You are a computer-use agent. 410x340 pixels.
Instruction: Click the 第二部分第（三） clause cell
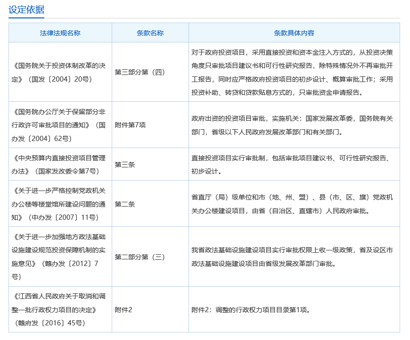(x=139, y=257)
